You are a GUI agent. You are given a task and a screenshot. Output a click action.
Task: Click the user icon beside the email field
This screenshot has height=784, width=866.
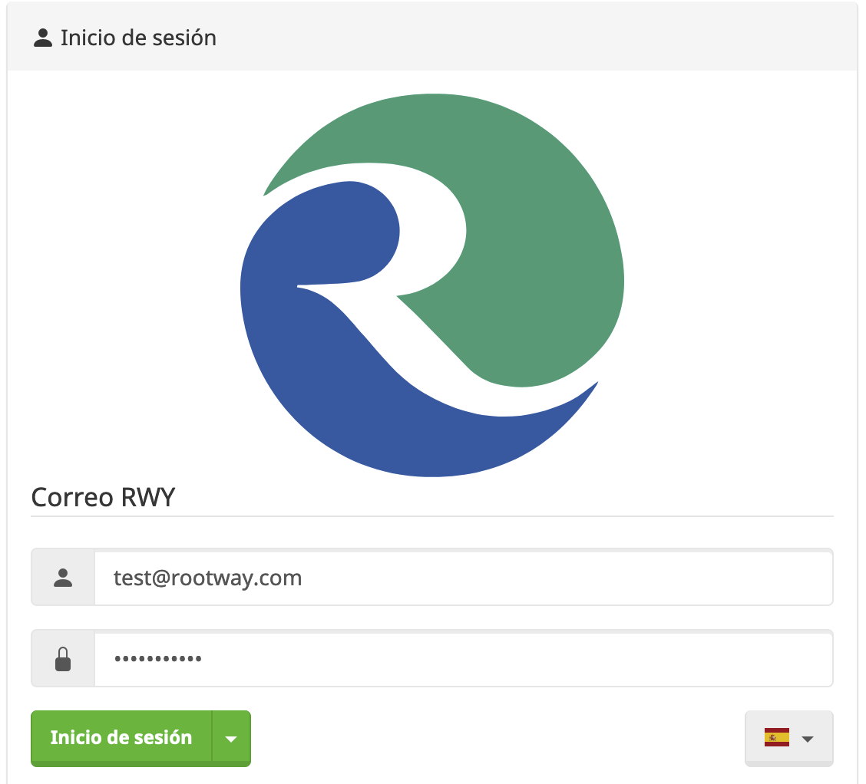coord(63,578)
